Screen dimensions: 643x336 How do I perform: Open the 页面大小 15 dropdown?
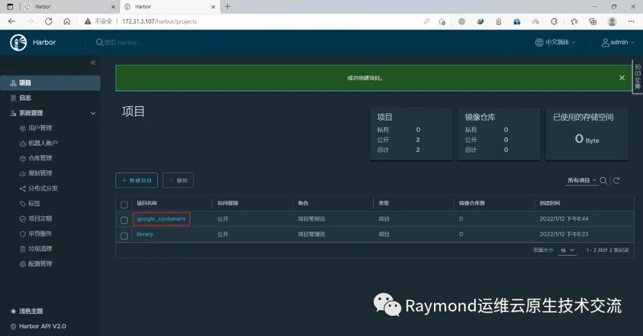[x=567, y=250]
